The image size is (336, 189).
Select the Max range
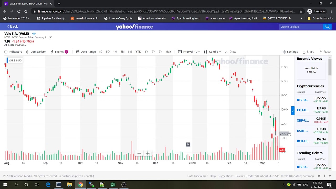168,52
